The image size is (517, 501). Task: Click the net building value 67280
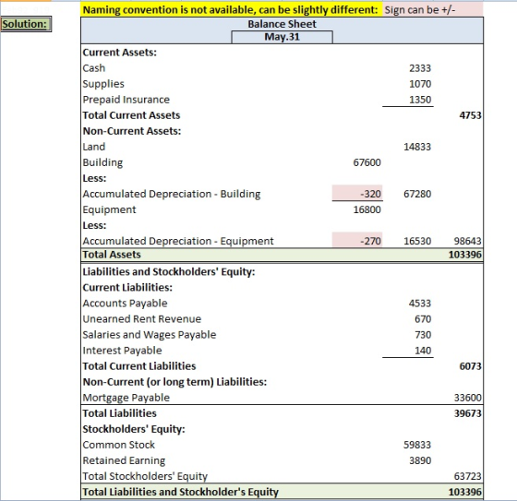pos(417,194)
